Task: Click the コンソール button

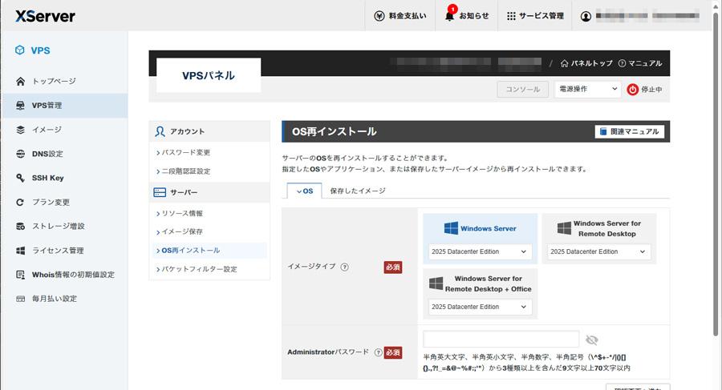Action: (522, 89)
